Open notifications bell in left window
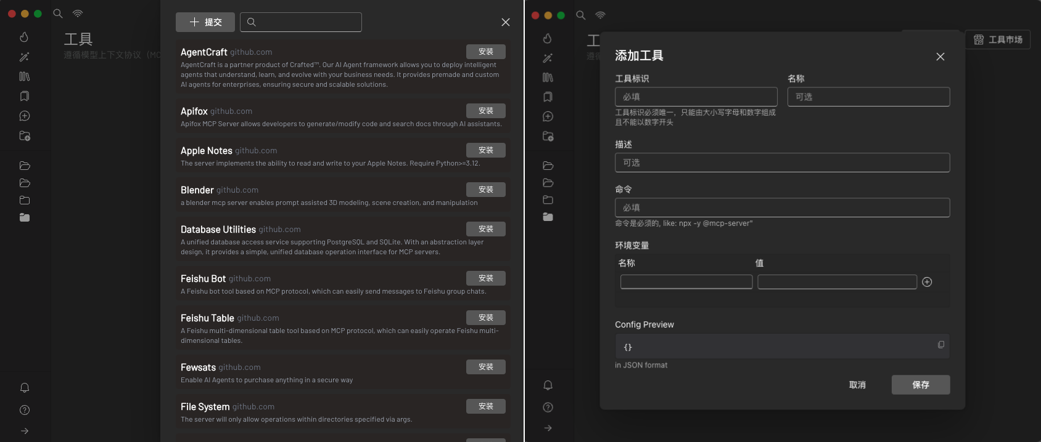The image size is (1041, 442). click(25, 388)
